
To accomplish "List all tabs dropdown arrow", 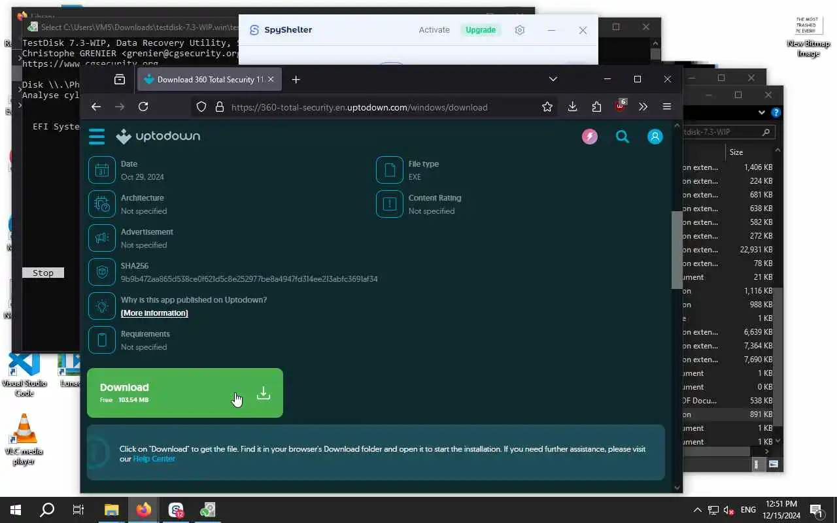I will [x=553, y=79].
